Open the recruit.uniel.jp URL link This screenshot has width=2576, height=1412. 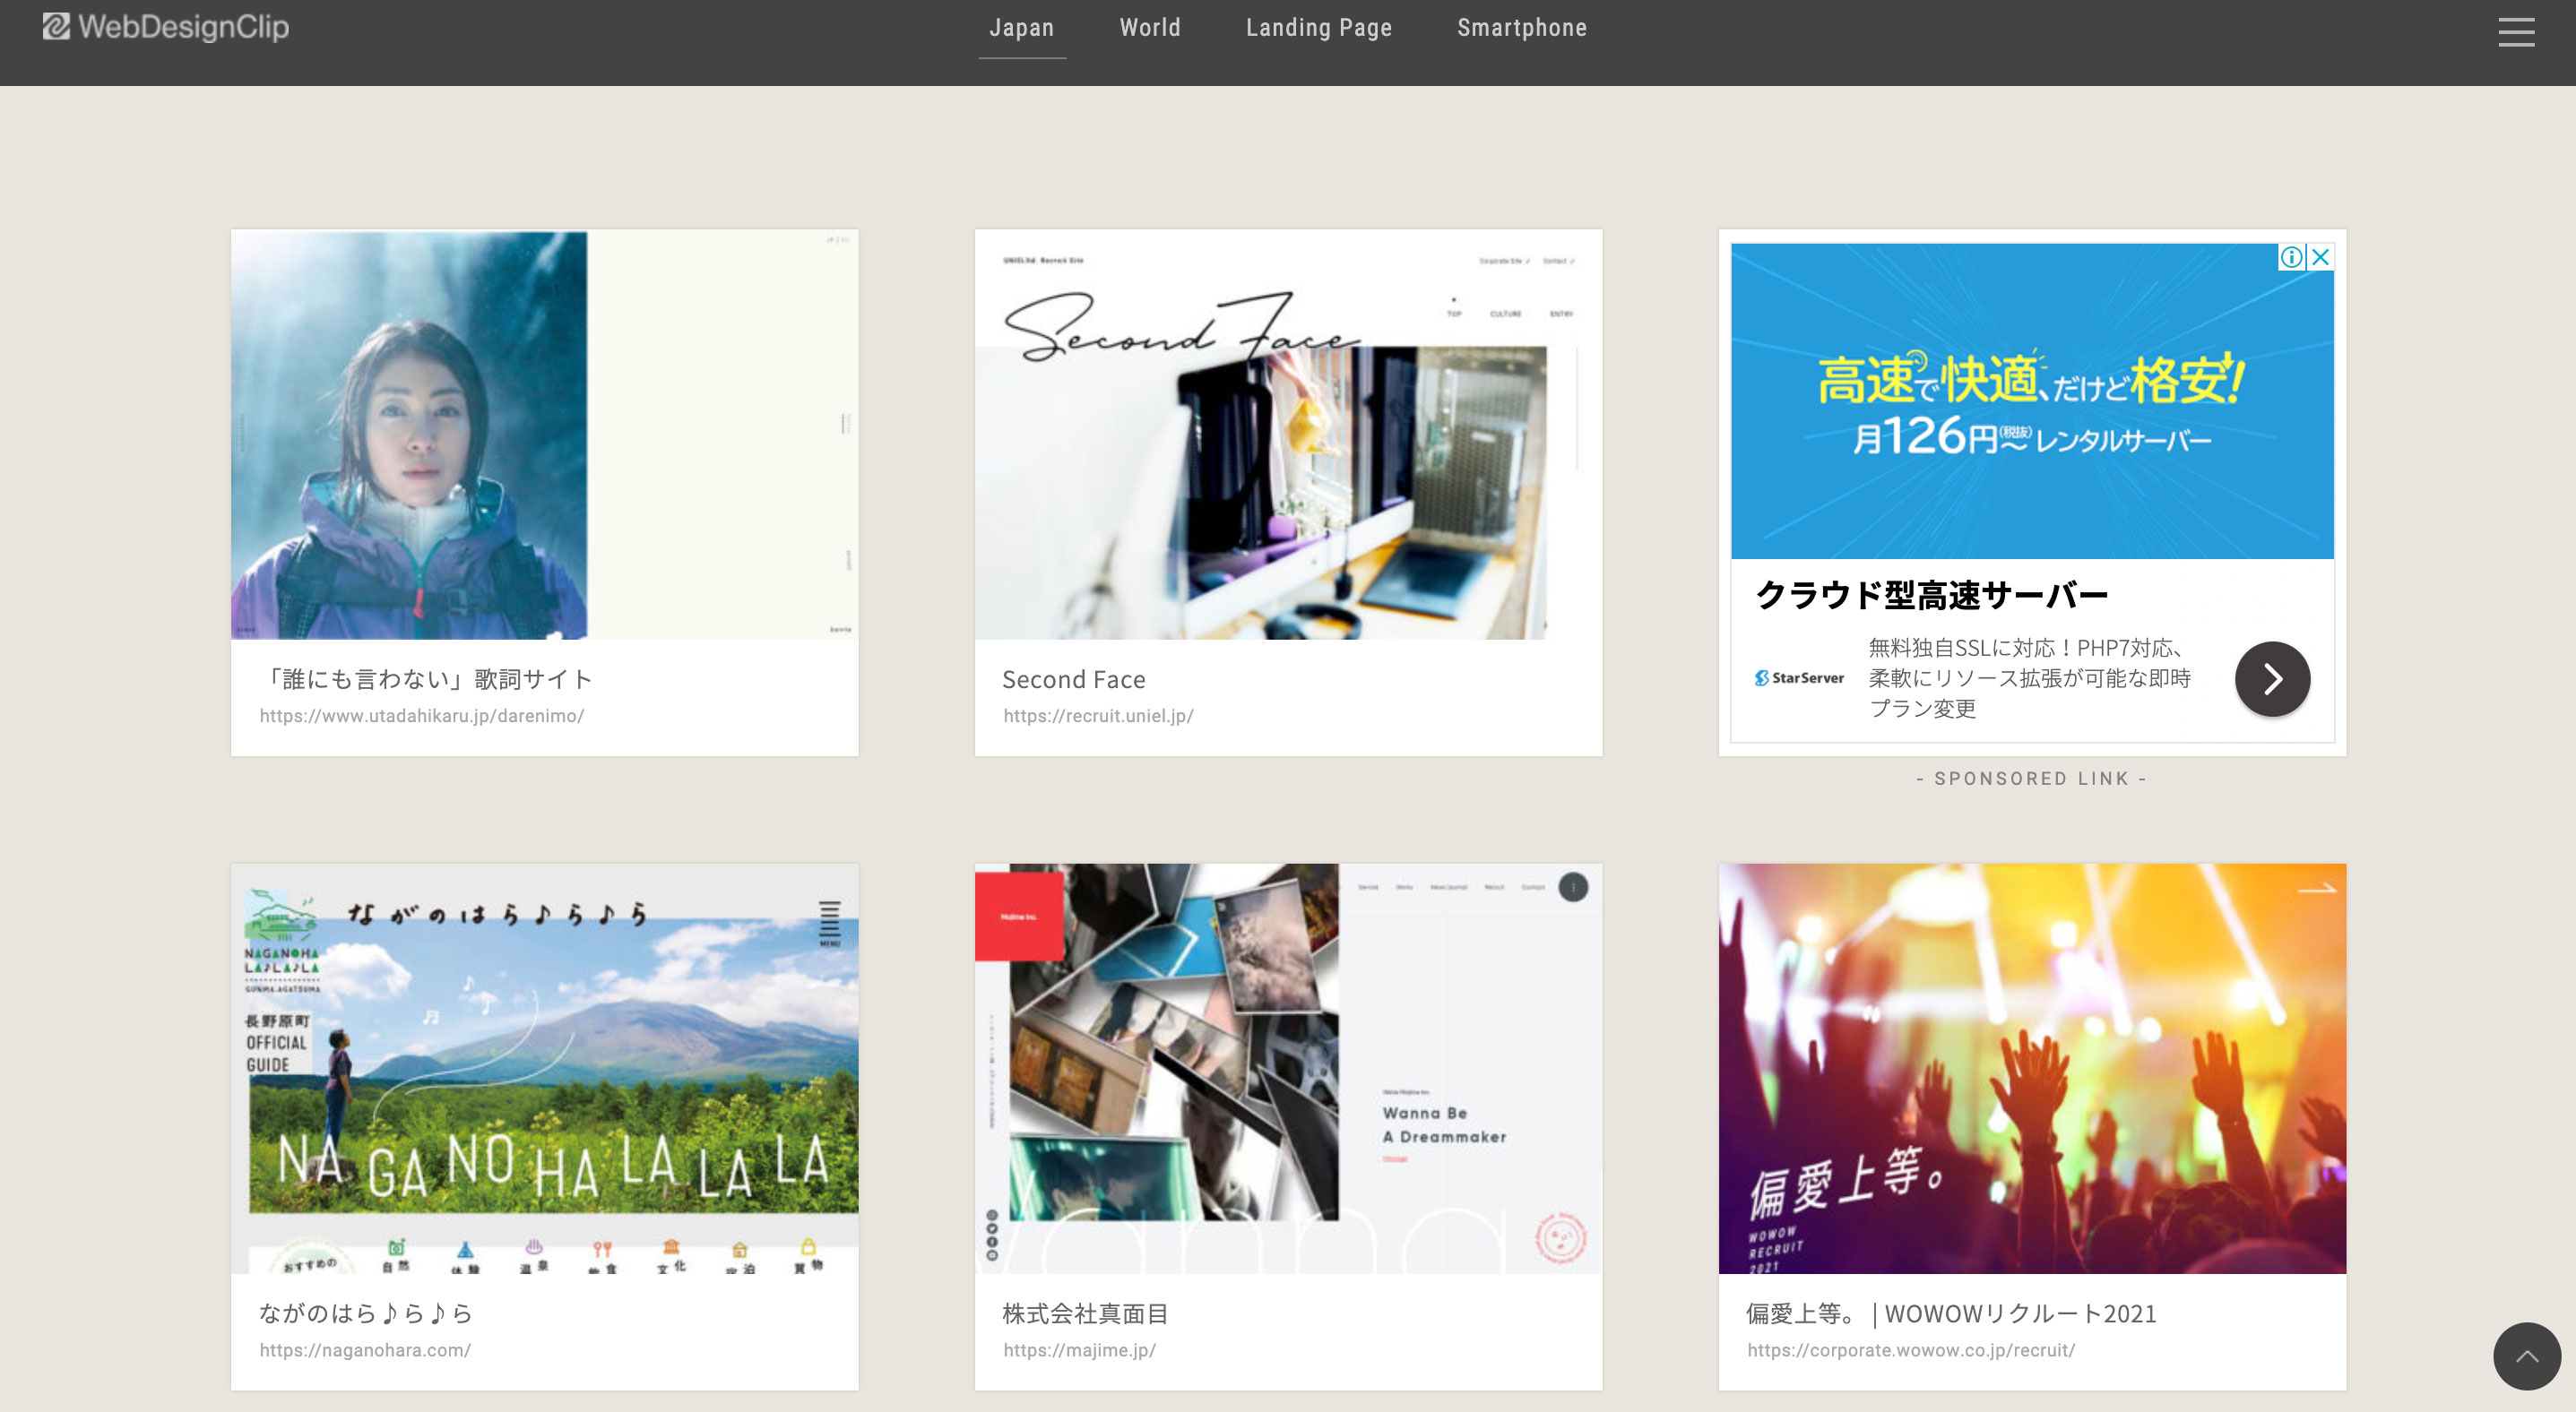(x=1098, y=716)
